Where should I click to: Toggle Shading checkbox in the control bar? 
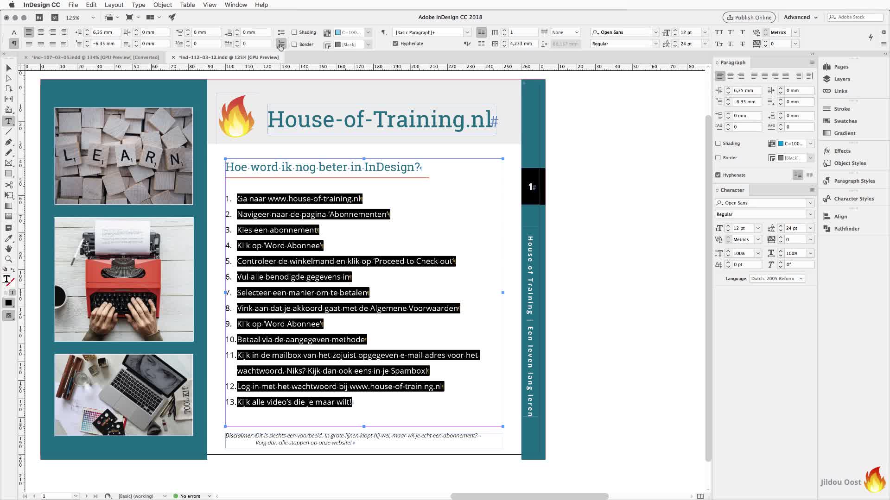294,32
